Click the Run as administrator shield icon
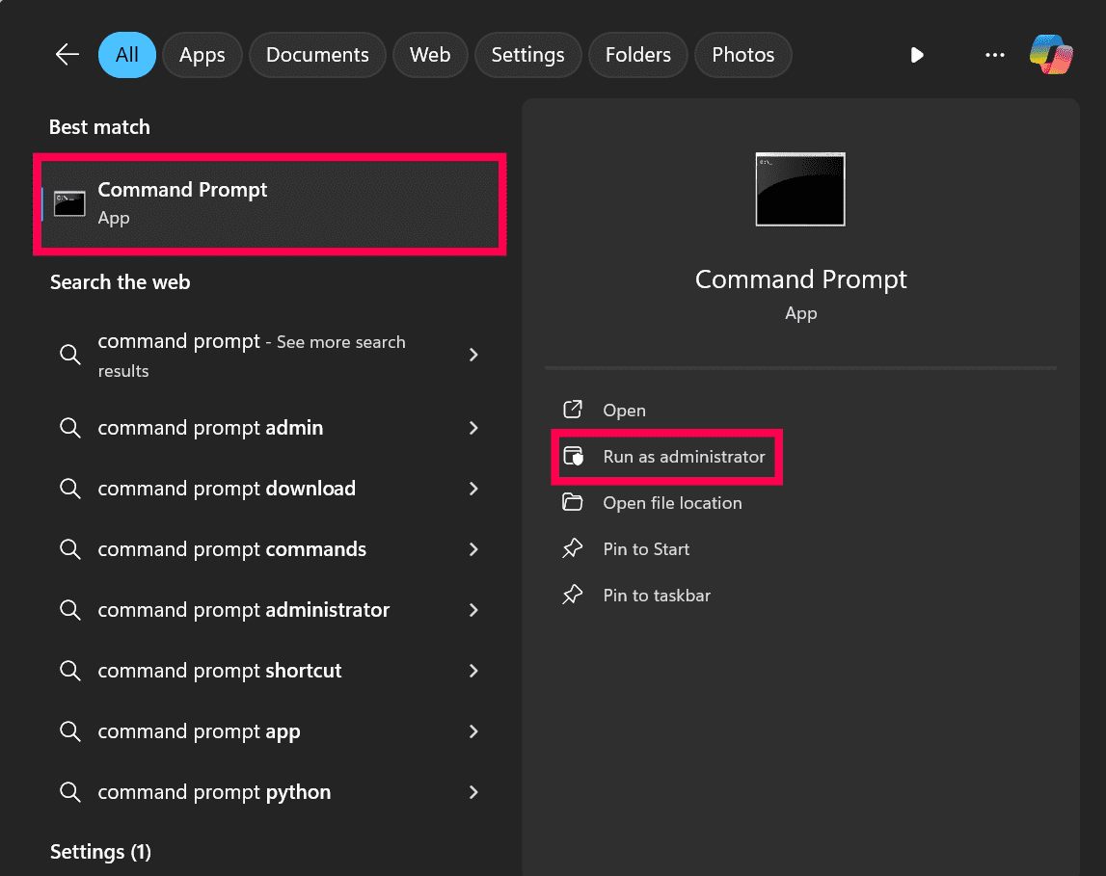Viewport: 1106px width, 876px height. tap(573, 457)
